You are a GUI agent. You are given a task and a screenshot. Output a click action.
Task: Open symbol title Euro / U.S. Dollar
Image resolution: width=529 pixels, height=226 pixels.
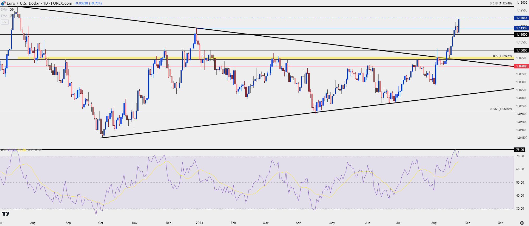point(23,3)
